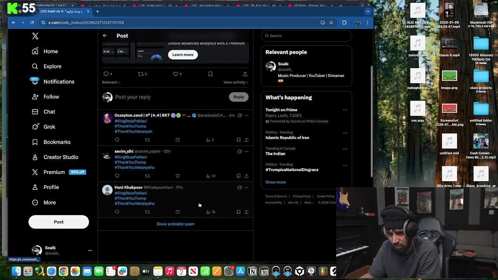Open Music app in Dock
498x280 pixels.
(170, 271)
